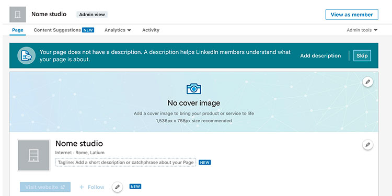Click the Tagline input field
The height and width of the screenshot is (196, 392).
click(x=125, y=163)
